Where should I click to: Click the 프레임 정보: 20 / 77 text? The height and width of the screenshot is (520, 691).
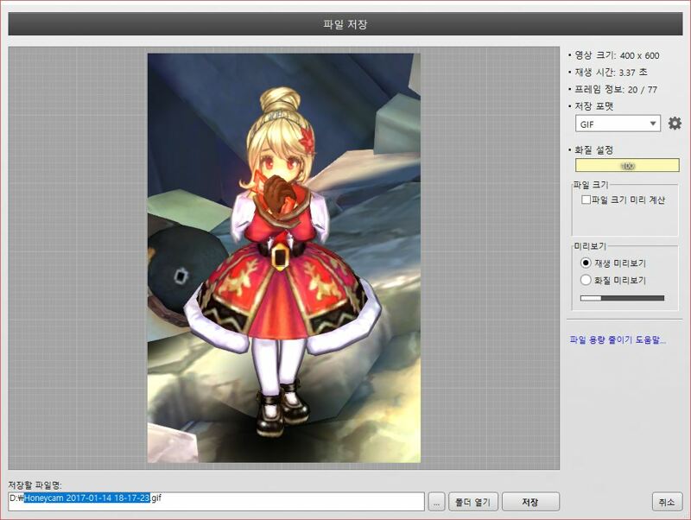(616, 90)
